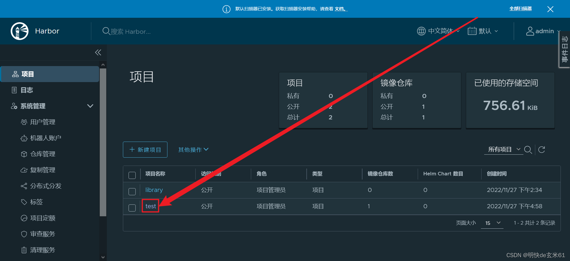Click the 清理服务 trash icon
The height and width of the screenshot is (261, 570).
click(24, 250)
